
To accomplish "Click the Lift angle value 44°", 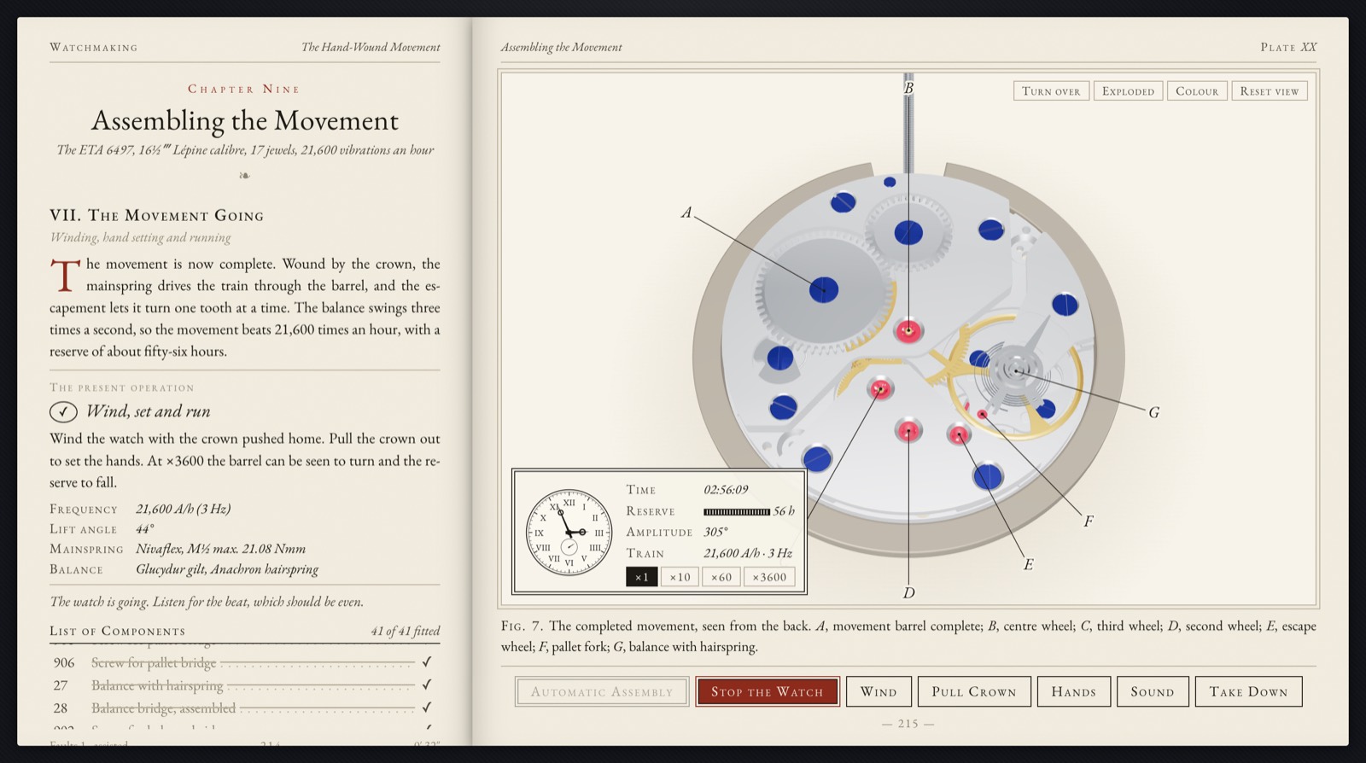I will (x=145, y=529).
